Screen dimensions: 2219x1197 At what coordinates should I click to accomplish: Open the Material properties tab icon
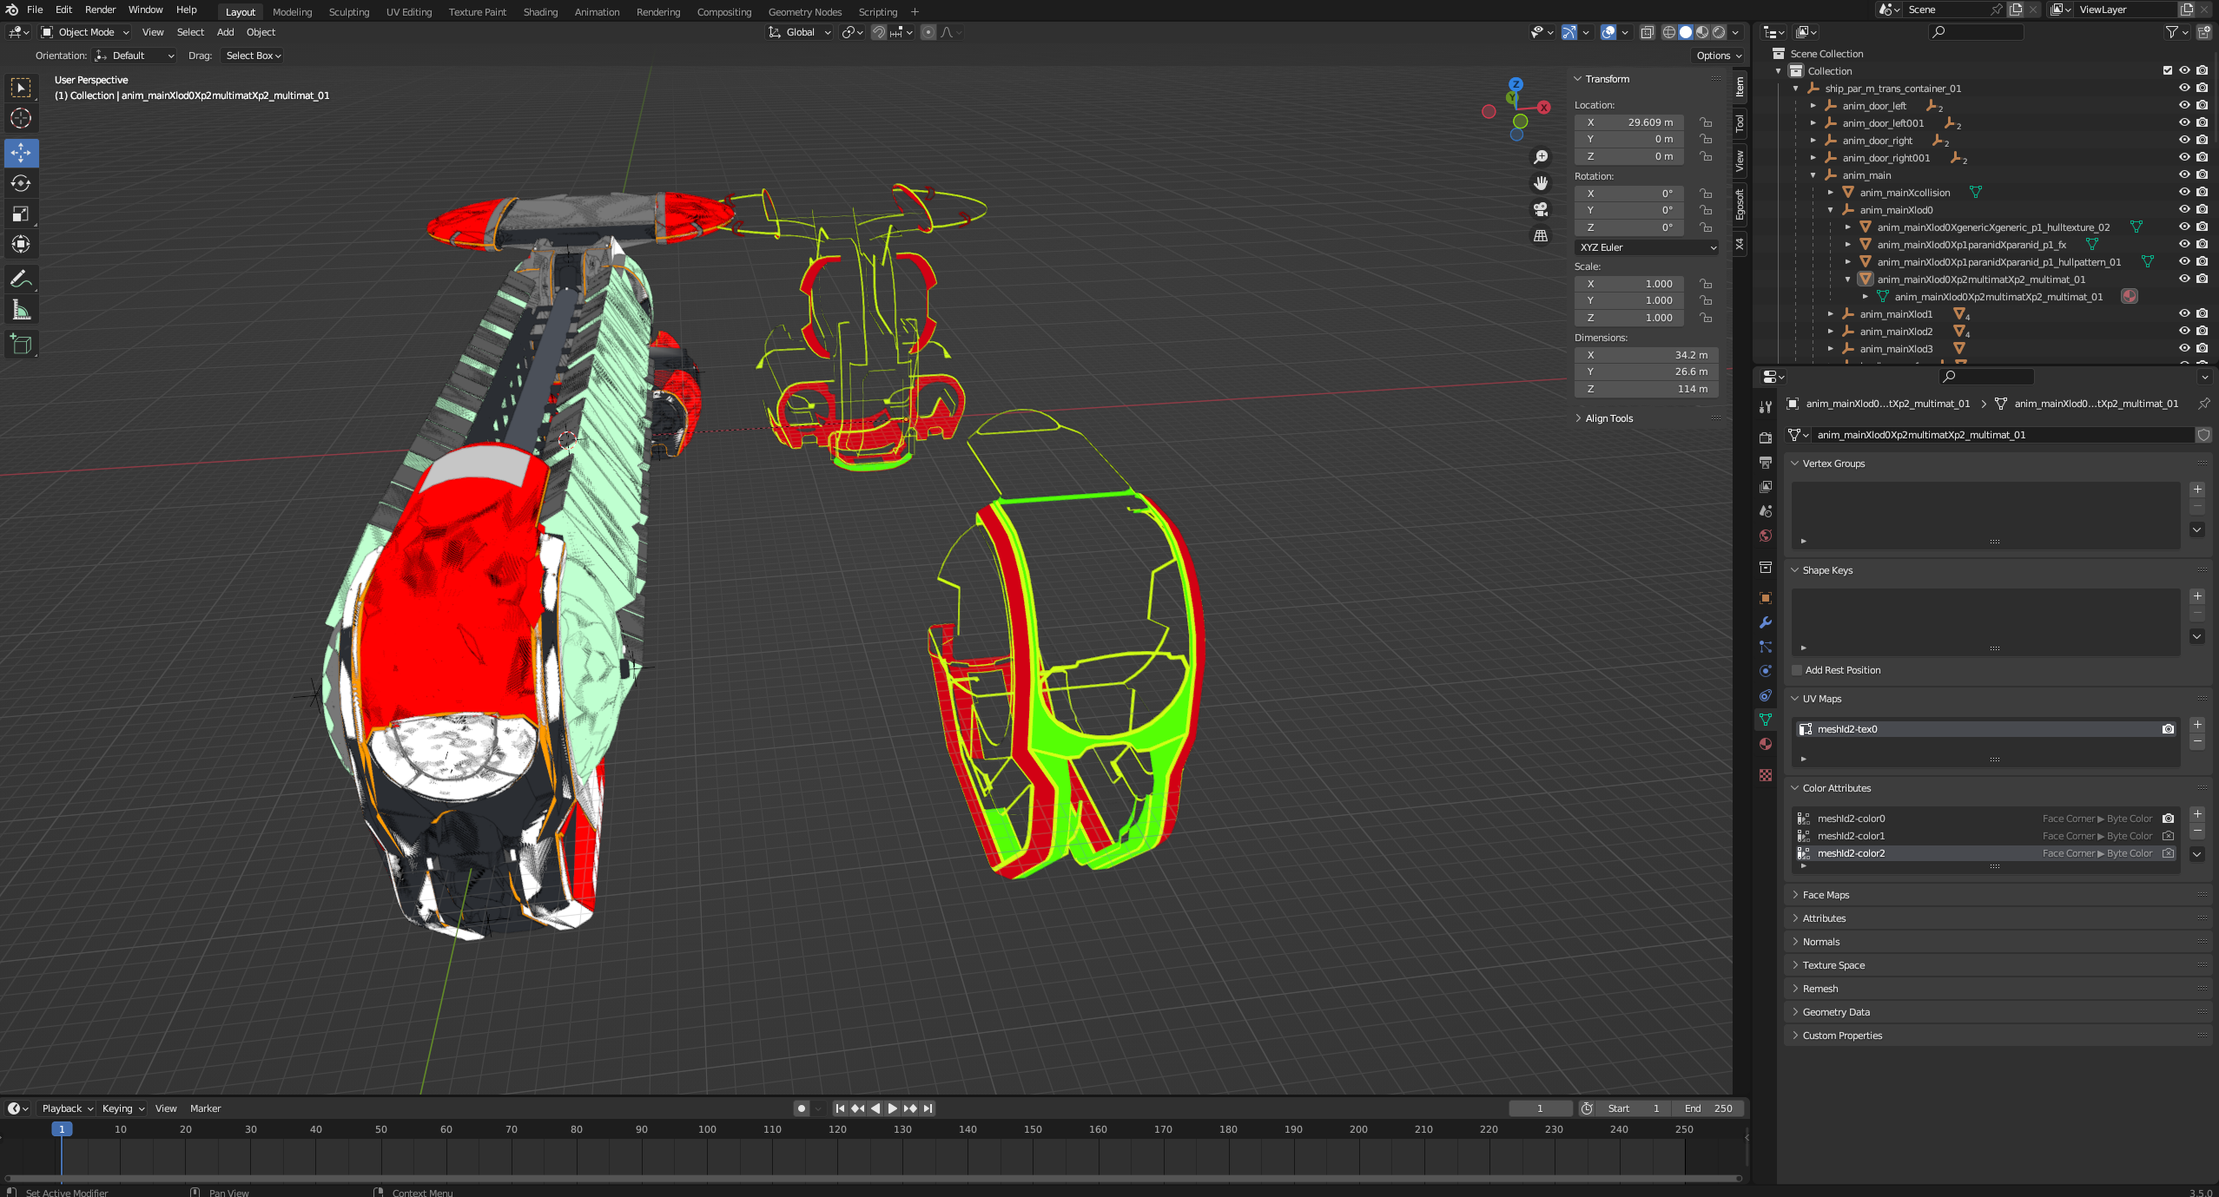coord(1765,744)
